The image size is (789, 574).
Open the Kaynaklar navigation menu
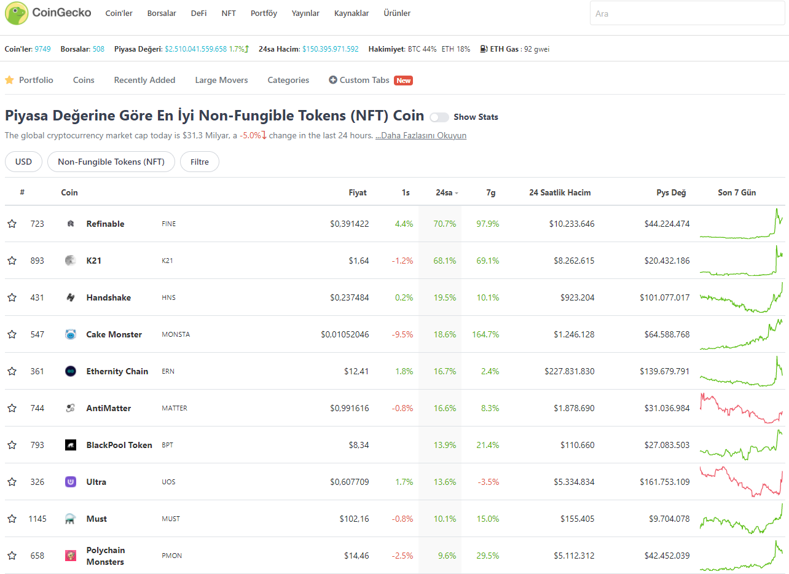point(351,13)
